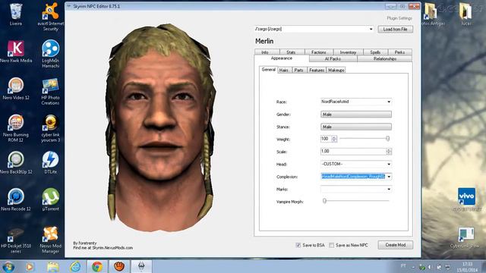The height and width of the screenshot is (273, 486).
Task: Click the Weight slider handle
Action: 387,139
